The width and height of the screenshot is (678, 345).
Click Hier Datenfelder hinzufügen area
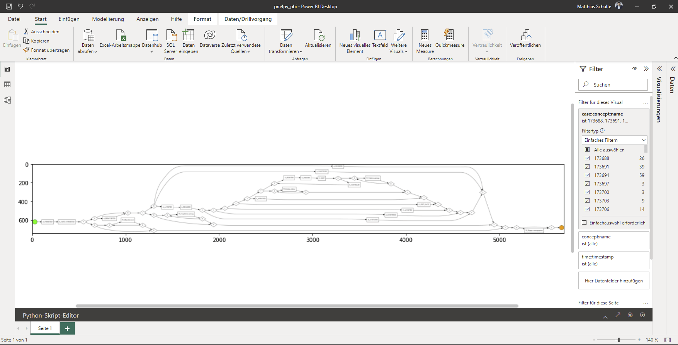pyautogui.click(x=614, y=281)
